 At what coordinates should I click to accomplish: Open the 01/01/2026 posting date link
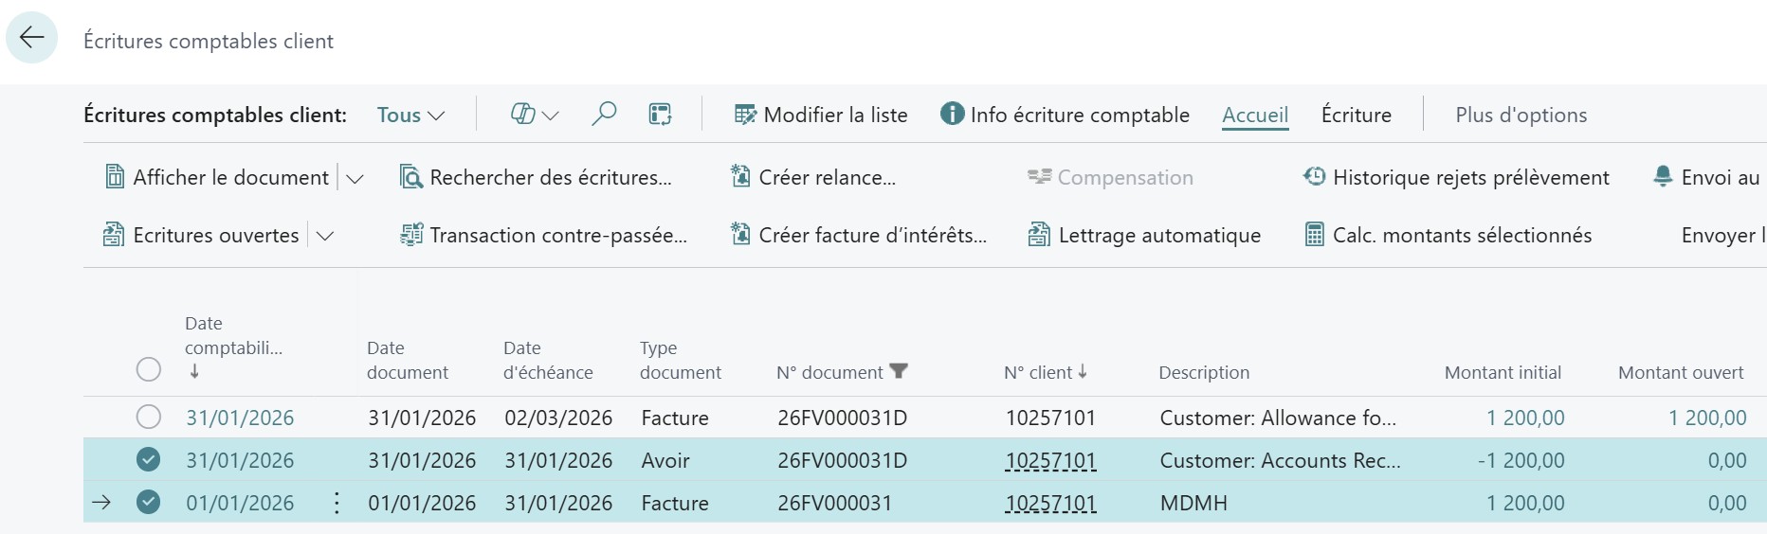point(240,503)
